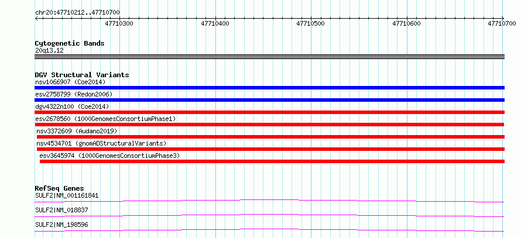The width and height of the screenshot is (521, 238).
Task: Click the red bar for esv2678560
Action: (269, 125)
